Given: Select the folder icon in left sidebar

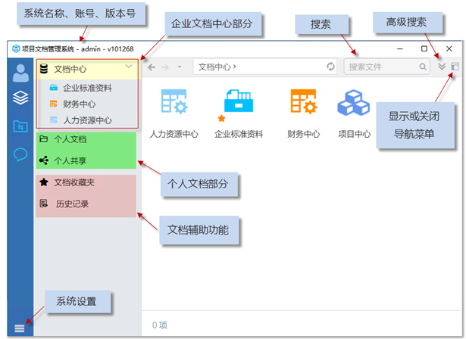Looking at the screenshot, I should [20, 126].
